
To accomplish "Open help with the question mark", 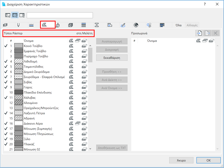I will click(205, 4).
